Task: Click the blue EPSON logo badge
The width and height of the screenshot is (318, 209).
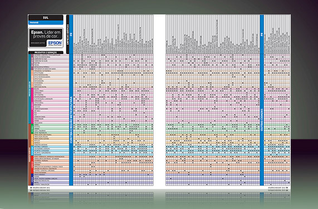Action: coord(55,43)
